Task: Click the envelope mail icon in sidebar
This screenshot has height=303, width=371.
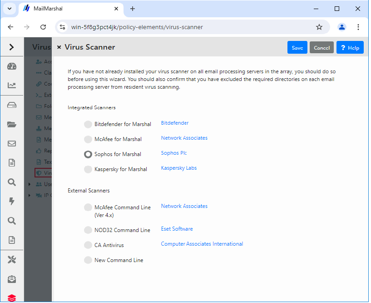Action: [x=12, y=144]
